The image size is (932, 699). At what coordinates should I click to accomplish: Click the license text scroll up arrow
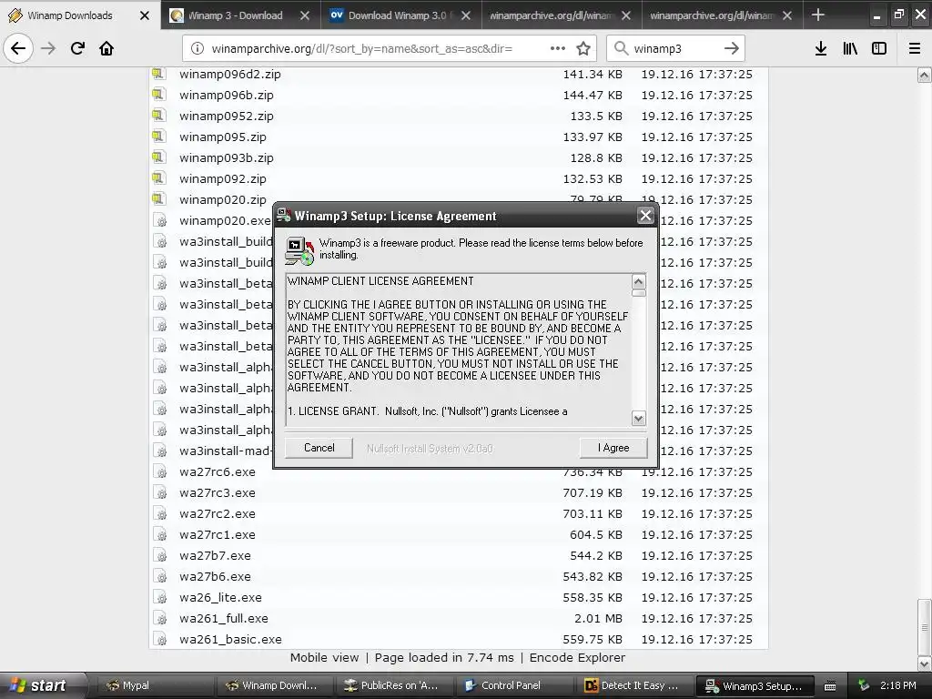pyautogui.click(x=638, y=281)
